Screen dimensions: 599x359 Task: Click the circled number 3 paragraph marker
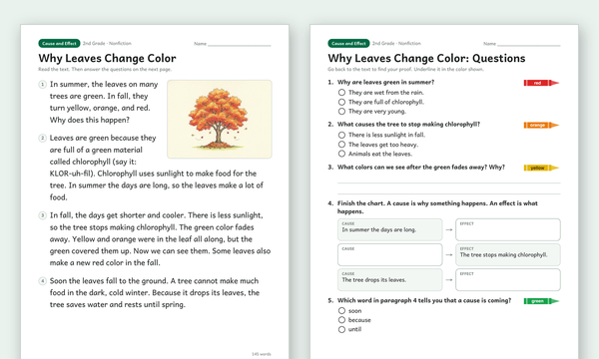click(42, 215)
